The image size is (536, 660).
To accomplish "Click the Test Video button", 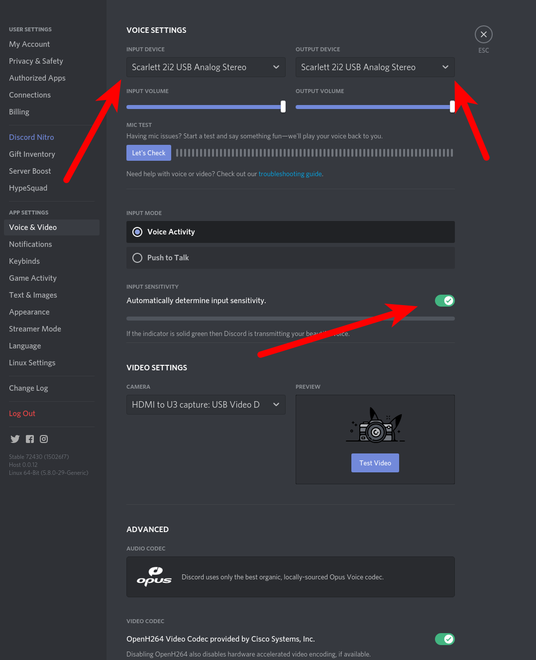I will pyautogui.click(x=375, y=463).
